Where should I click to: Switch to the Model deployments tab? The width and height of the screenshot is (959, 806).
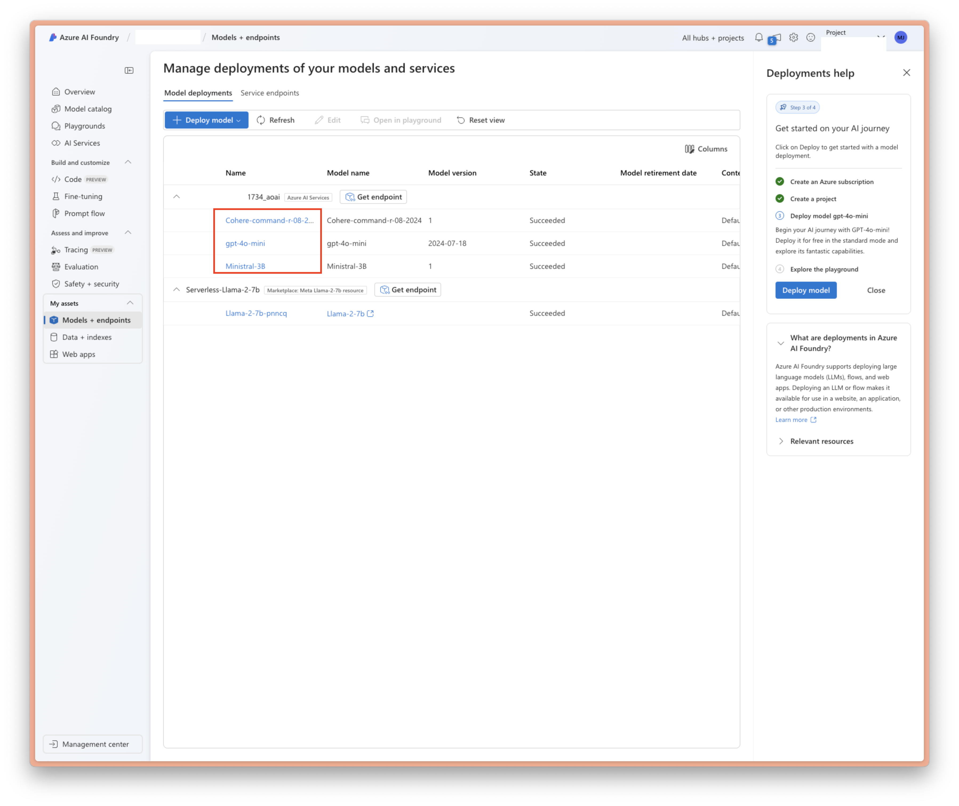(x=198, y=93)
